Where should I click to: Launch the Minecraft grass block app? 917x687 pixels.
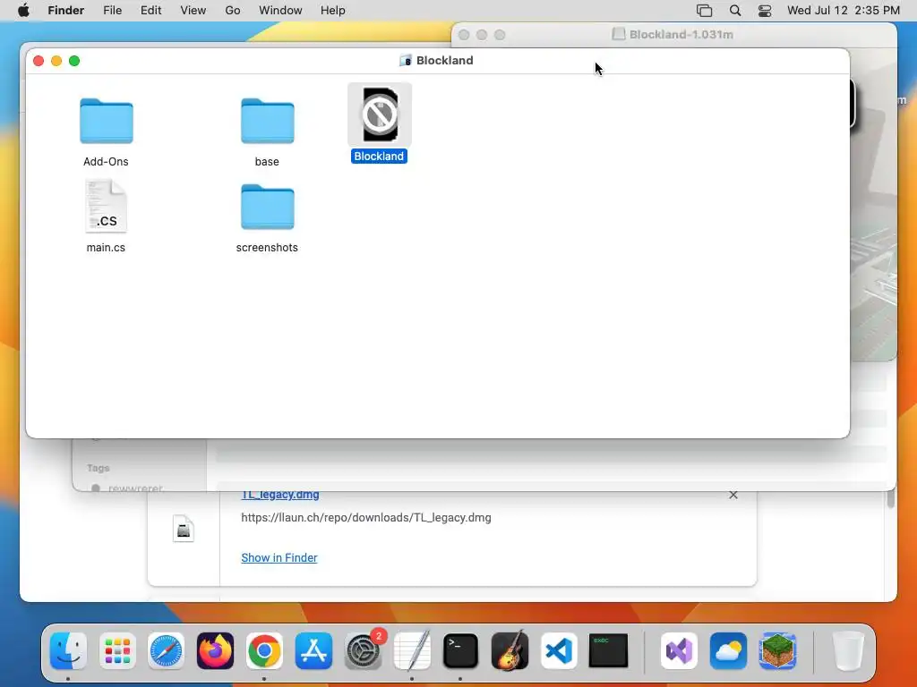777,650
